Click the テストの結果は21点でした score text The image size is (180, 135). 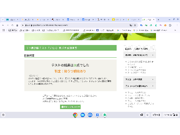70,65
